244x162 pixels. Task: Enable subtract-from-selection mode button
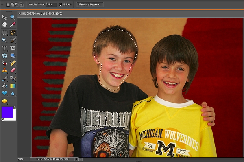[17, 4]
